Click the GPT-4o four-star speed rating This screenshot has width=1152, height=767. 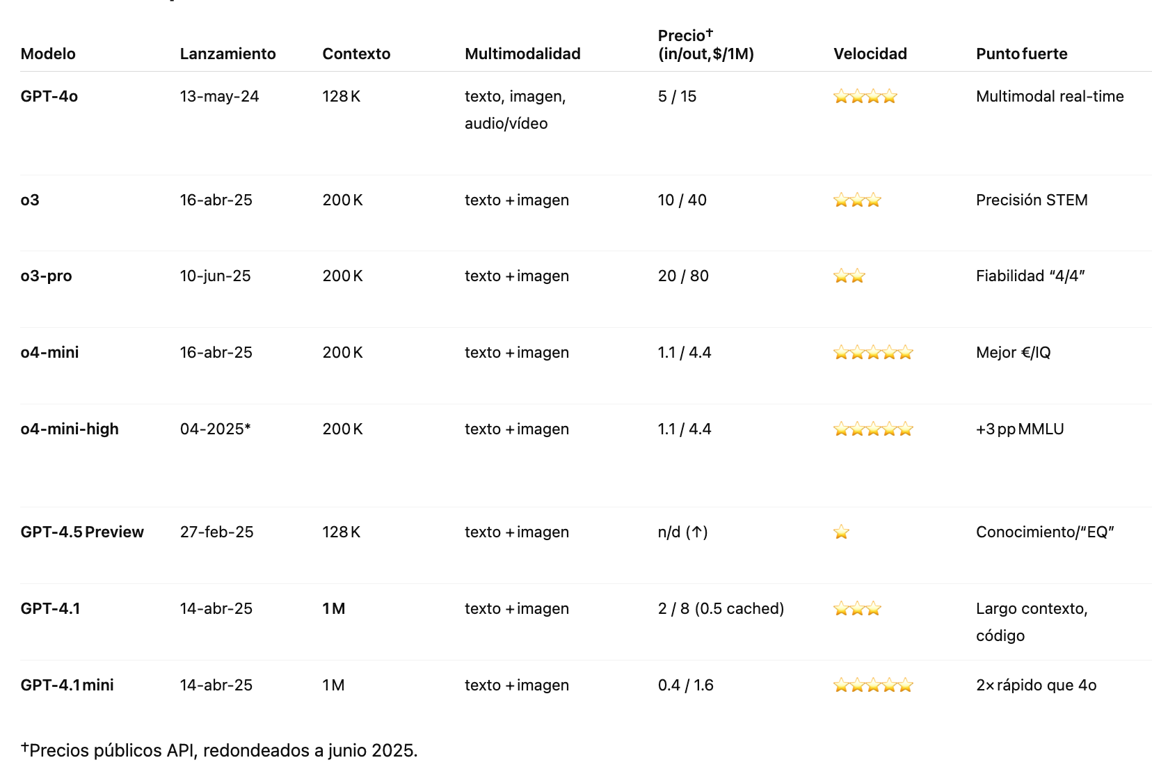[865, 97]
